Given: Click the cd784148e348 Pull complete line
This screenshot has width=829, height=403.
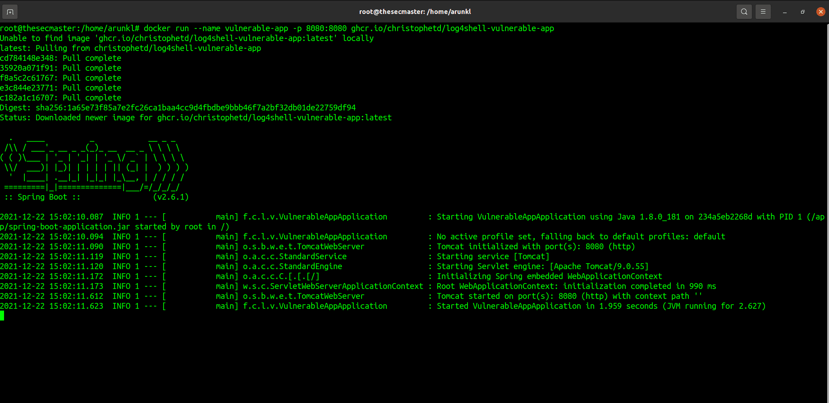Looking at the screenshot, I should click(x=60, y=58).
